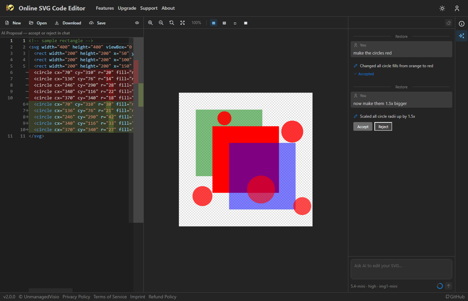Click the zoom out magnifier icon

pyautogui.click(x=161, y=23)
